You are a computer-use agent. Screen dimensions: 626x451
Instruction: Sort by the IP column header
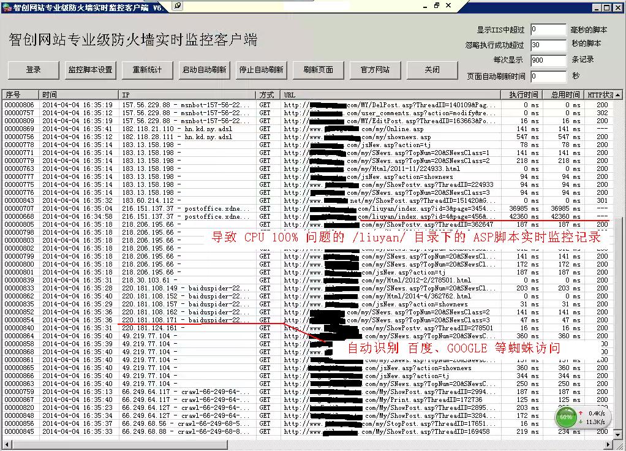tap(187, 95)
